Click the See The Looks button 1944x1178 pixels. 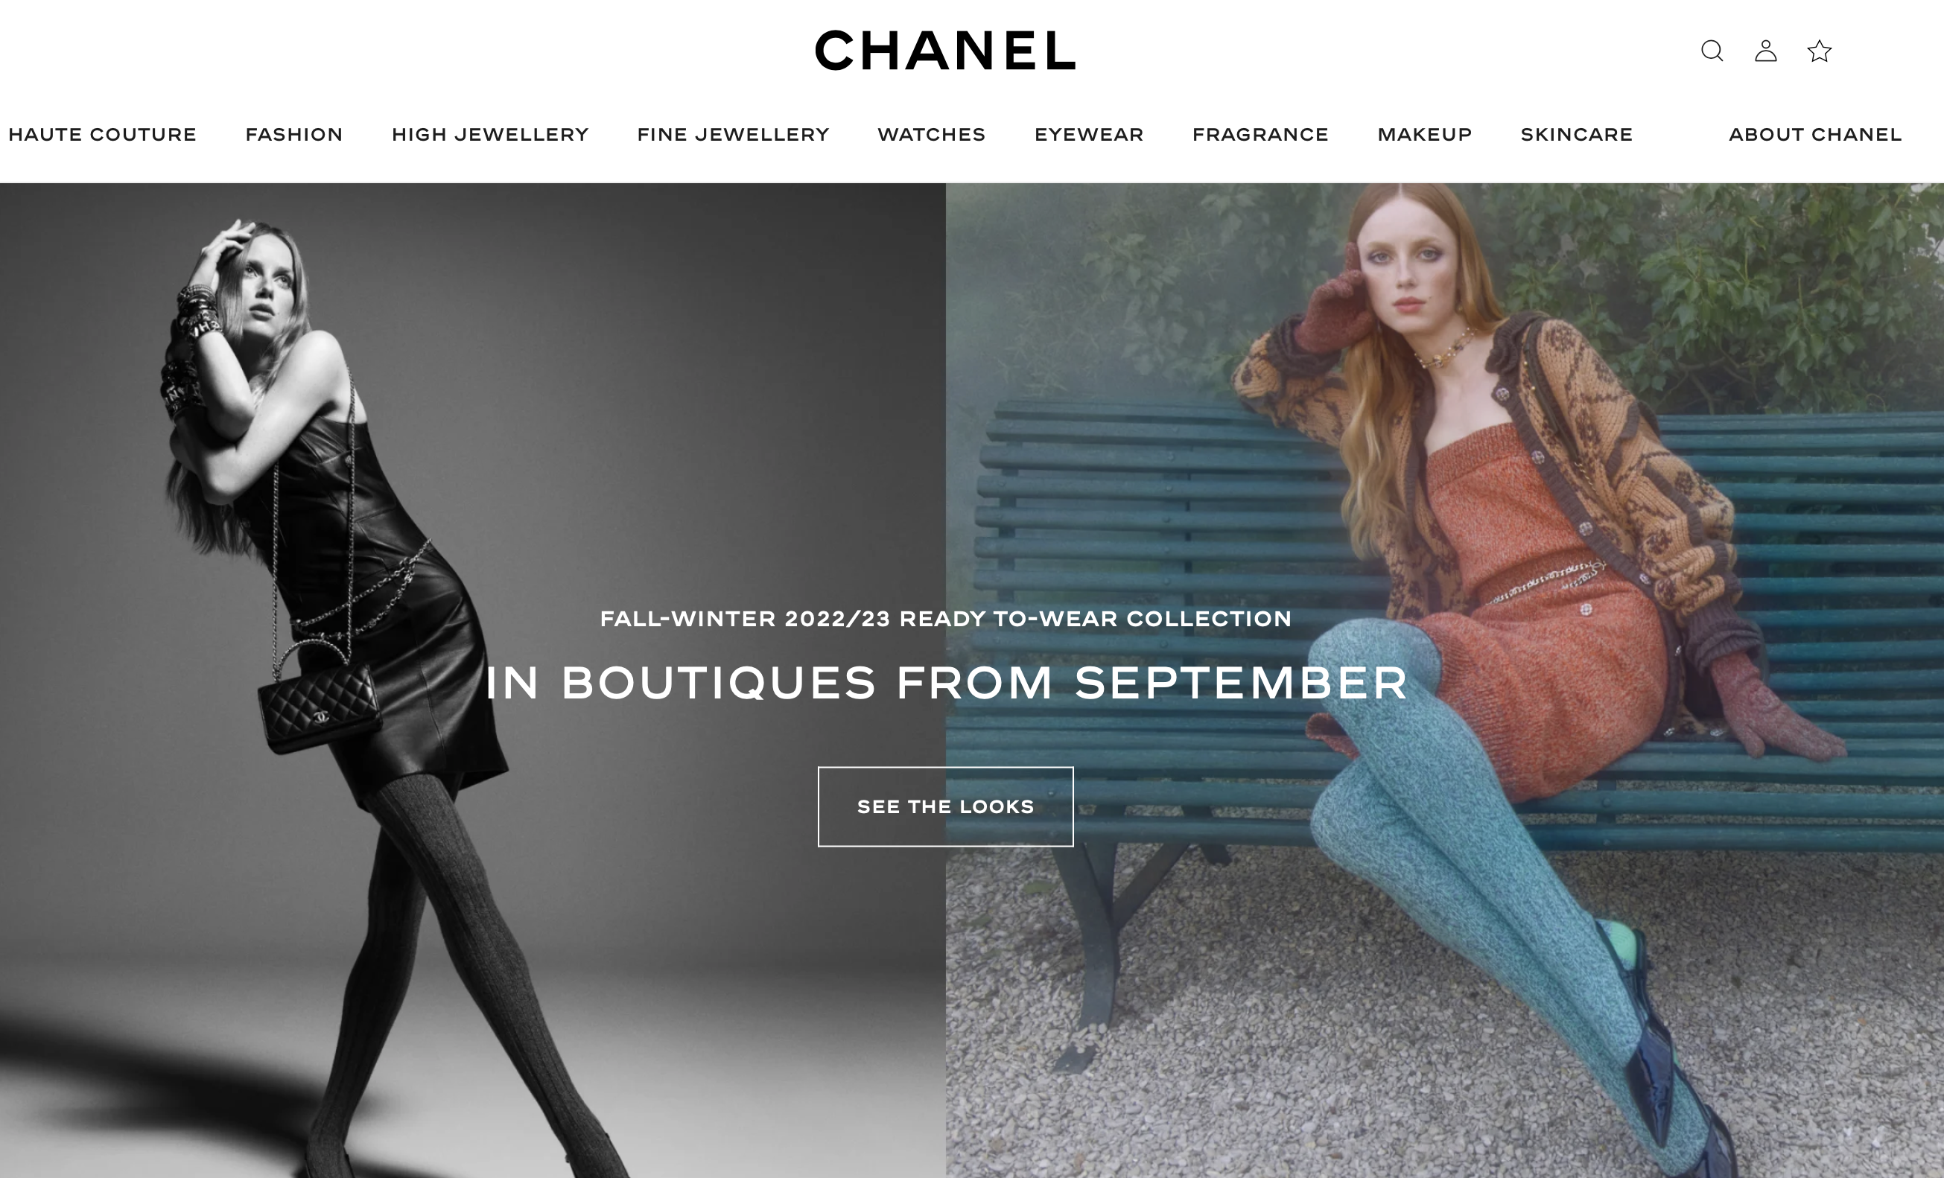(x=945, y=806)
